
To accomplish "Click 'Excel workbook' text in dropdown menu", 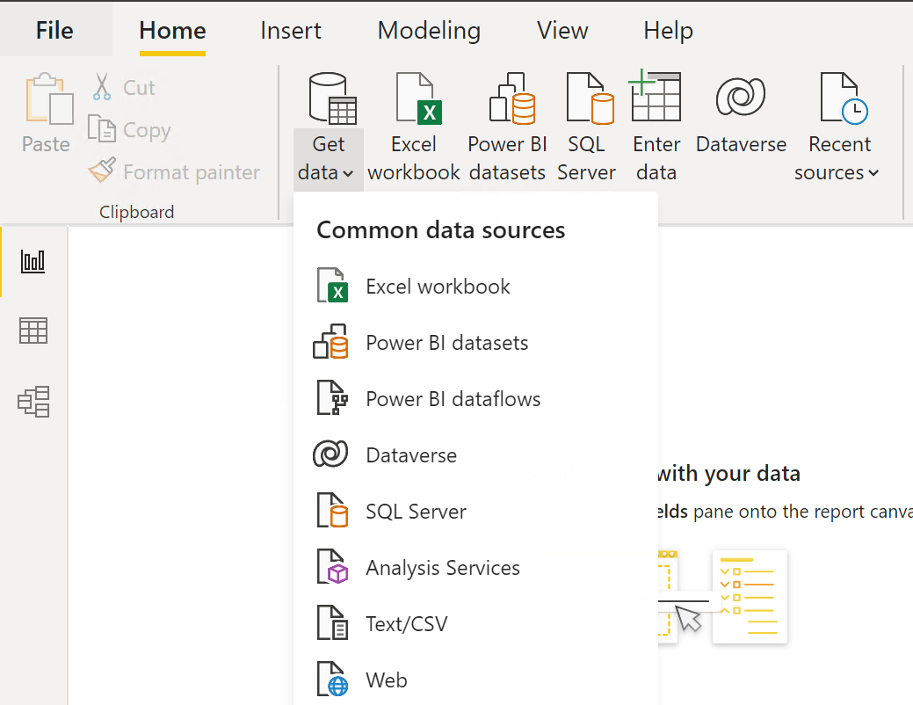I will pyautogui.click(x=438, y=286).
